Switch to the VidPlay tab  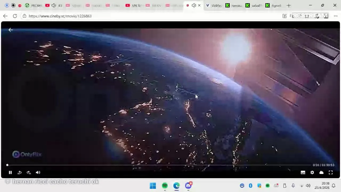point(214,5)
